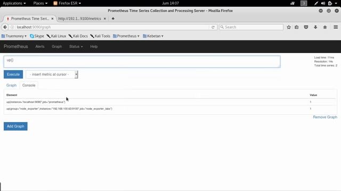Open the system volume icon
Viewport: 341px width, 191px height.
click(323, 3)
